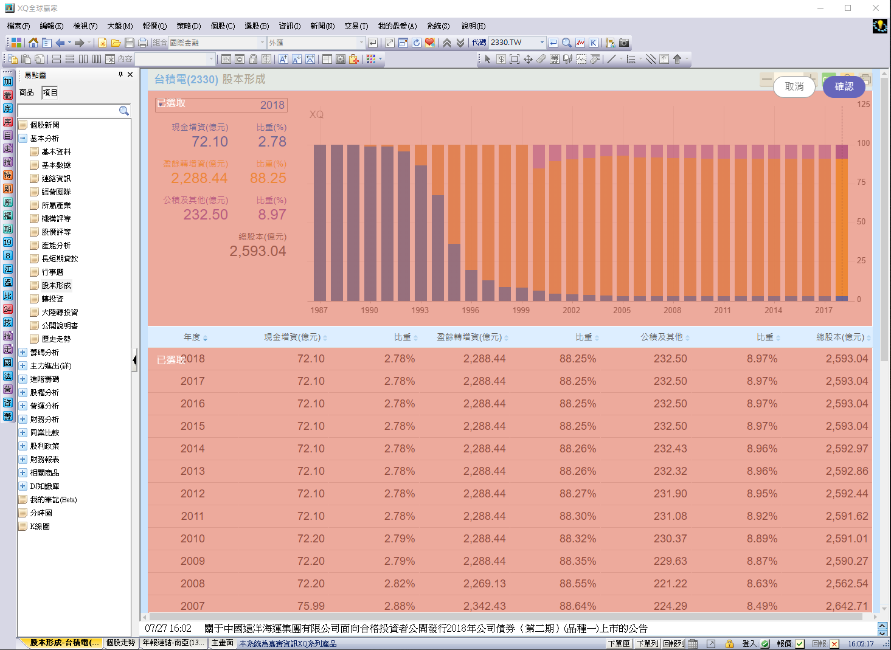Expand the 財務分析 tree node

click(x=23, y=419)
